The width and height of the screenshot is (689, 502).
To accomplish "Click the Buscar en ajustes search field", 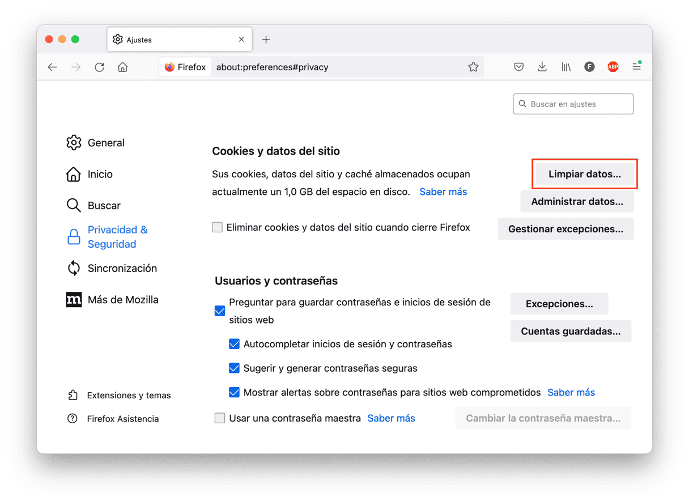I will pos(573,104).
